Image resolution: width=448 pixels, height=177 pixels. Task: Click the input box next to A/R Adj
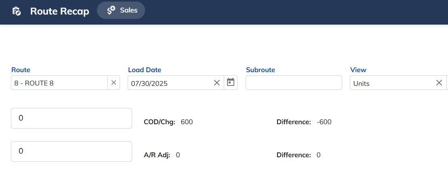72,151
